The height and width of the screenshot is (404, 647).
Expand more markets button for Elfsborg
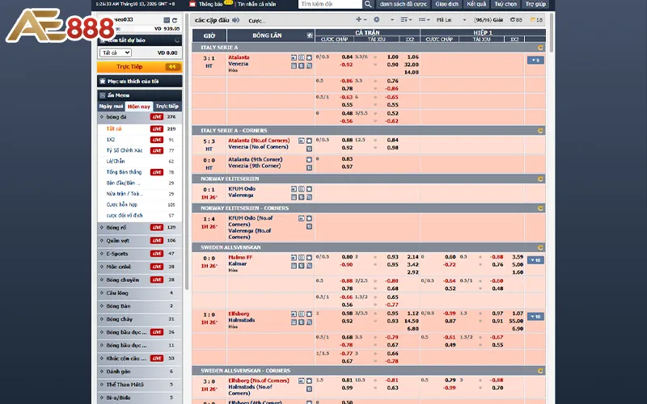pos(535,317)
